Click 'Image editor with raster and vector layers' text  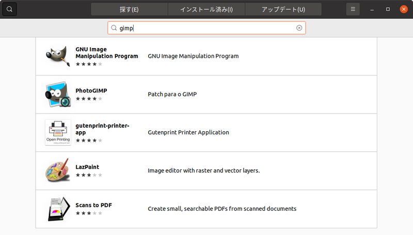click(x=203, y=170)
